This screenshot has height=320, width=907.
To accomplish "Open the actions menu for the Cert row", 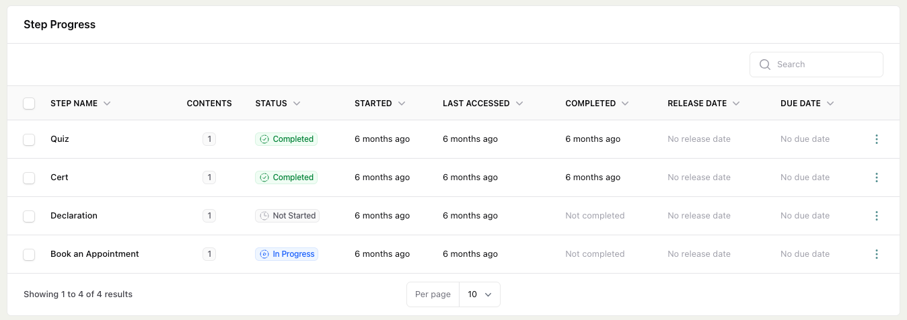I will pos(876,177).
